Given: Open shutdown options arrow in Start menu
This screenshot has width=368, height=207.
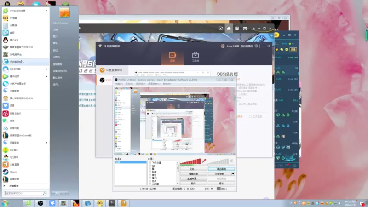Looking at the screenshot, I should (x=66, y=193).
